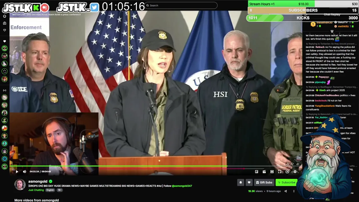Open ChickenFriedNoodles' chat username

tap(327, 95)
